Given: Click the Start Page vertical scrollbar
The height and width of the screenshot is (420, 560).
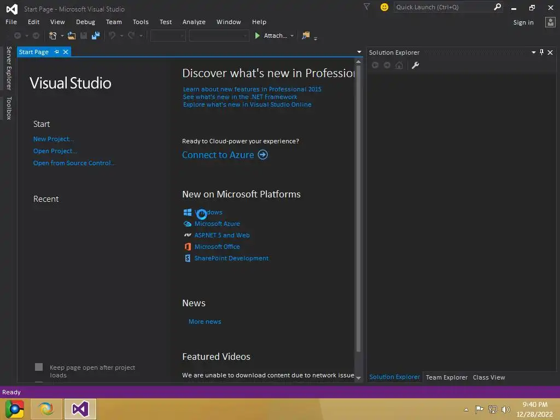Looking at the screenshot, I should click(x=358, y=208).
